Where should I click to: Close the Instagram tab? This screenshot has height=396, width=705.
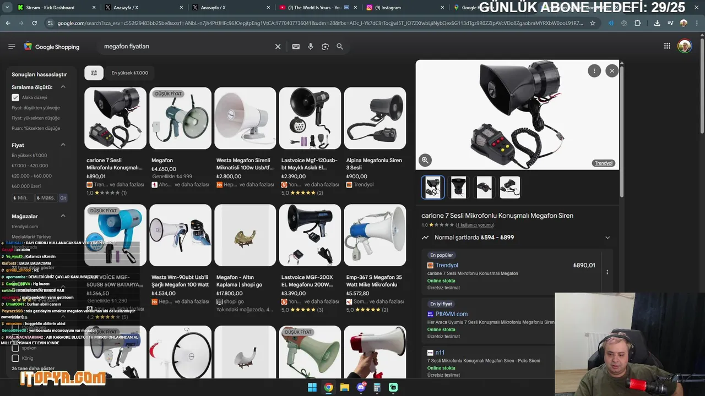click(x=442, y=8)
